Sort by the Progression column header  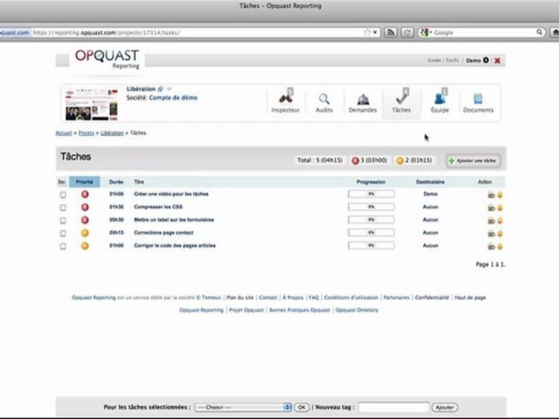pyautogui.click(x=371, y=182)
